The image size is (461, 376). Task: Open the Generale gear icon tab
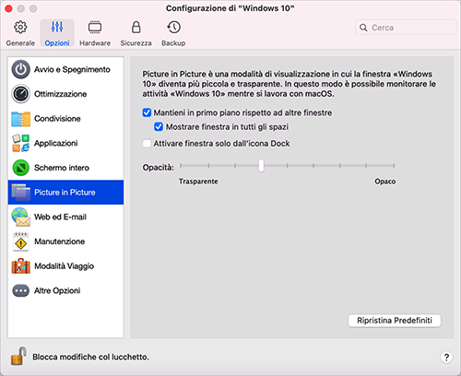20,28
